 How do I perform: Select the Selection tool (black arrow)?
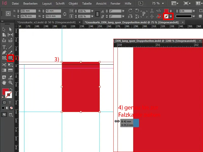click(4, 29)
